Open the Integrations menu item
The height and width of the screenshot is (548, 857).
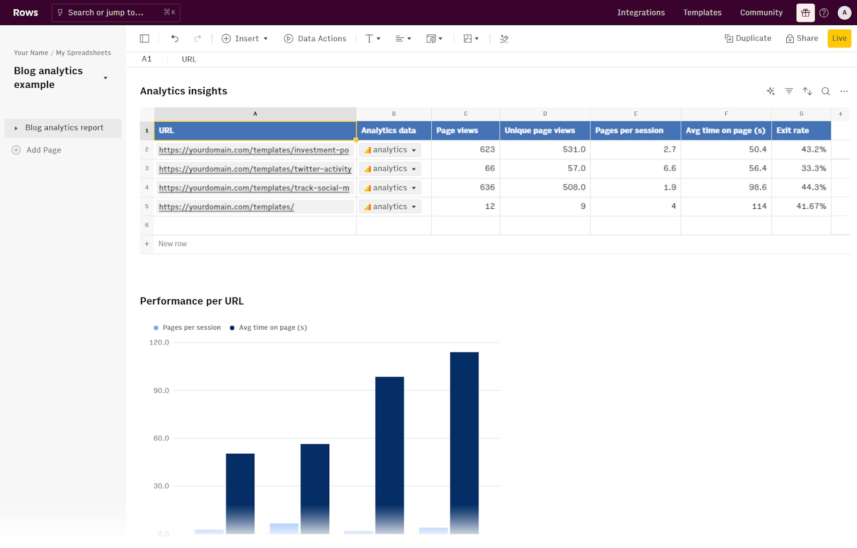click(x=641, y=12)
